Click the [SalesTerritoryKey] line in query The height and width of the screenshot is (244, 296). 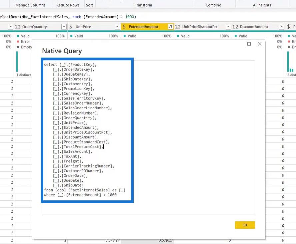click(x=79, y=98)
